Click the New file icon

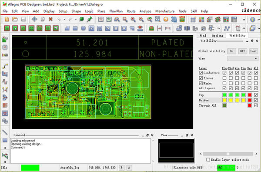(x=7, y=19)
